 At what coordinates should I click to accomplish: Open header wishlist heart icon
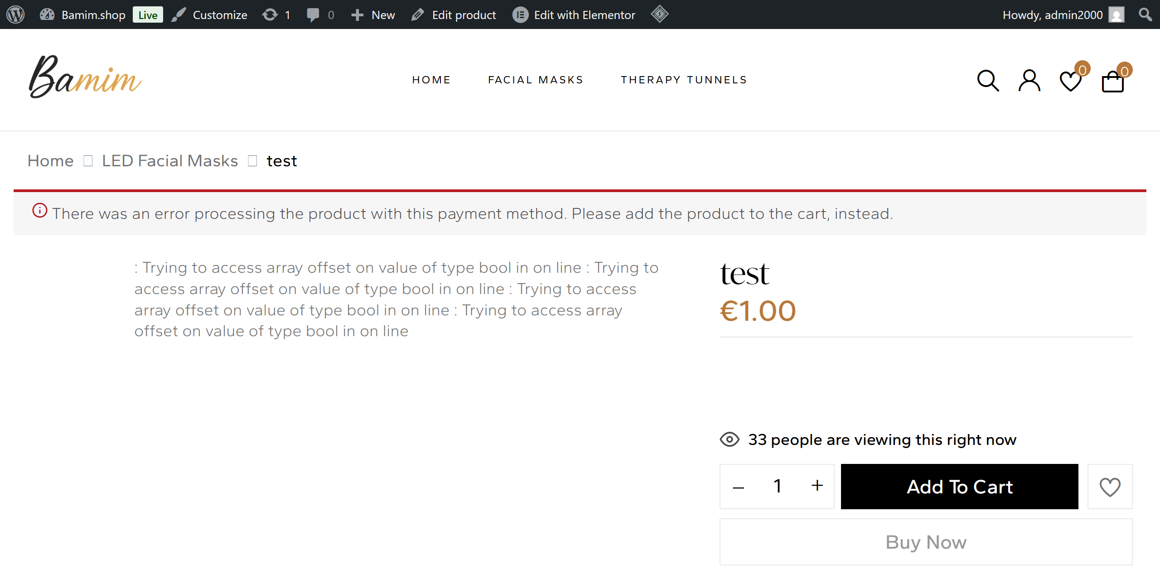click(1071, 81)
